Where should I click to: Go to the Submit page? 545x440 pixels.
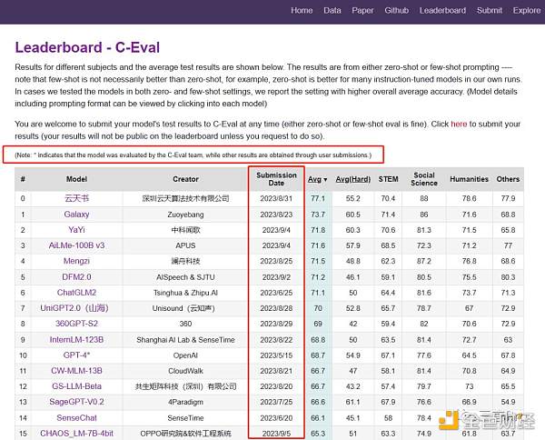click(490, 10)
